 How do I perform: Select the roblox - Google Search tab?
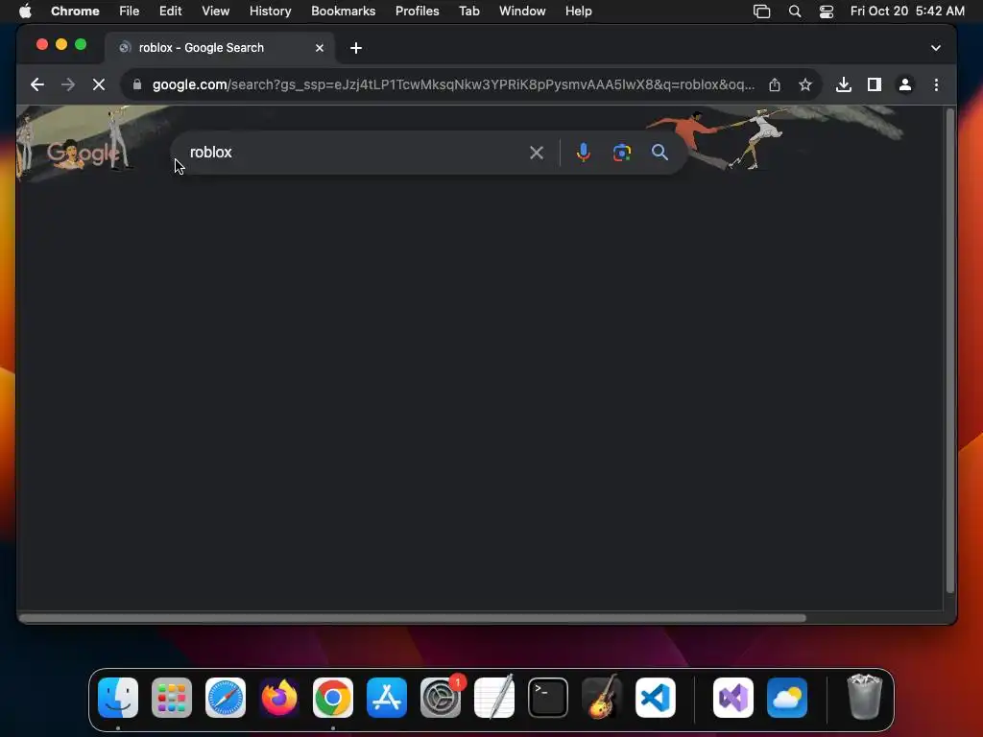click(x=220, y=48)
